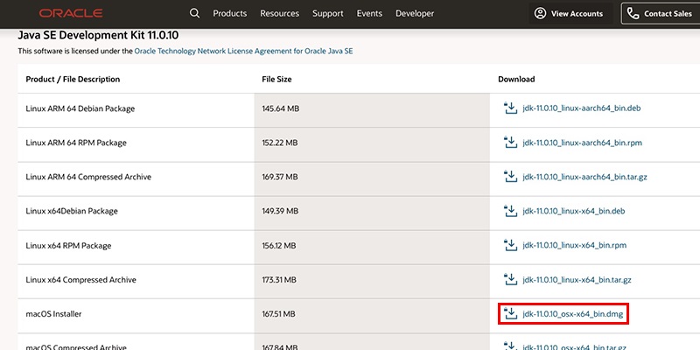Click download icon for linux-x64_bin.rpm
Viewport: 700px width, 350px height.
(x=510, y=245)
